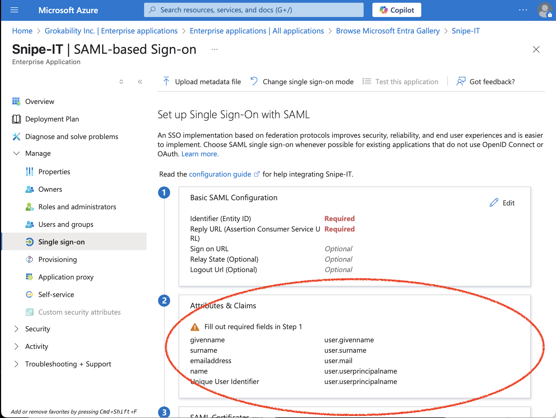
Task: Click Custom security attributes
Action: pos(79,312)
